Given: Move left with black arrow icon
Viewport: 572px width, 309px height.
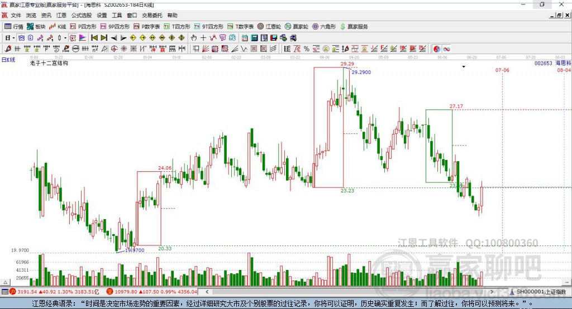Looking at the screenshot, I should [114, 38].
